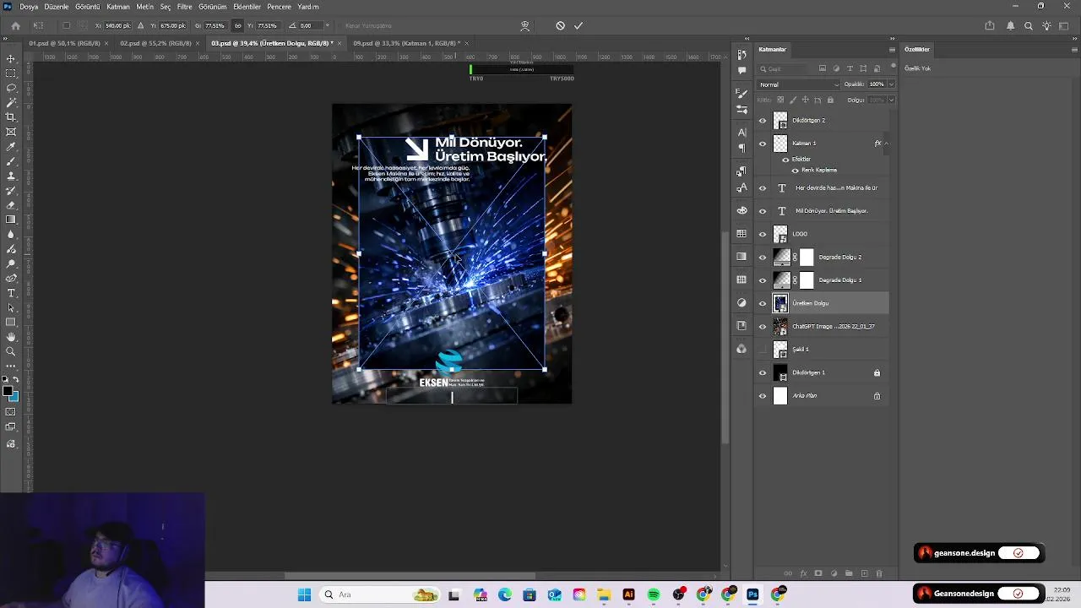The height and width of the screenshot is (608, 1081).
Task: Open Spotify from the taskbar
Action: (653, 594)
